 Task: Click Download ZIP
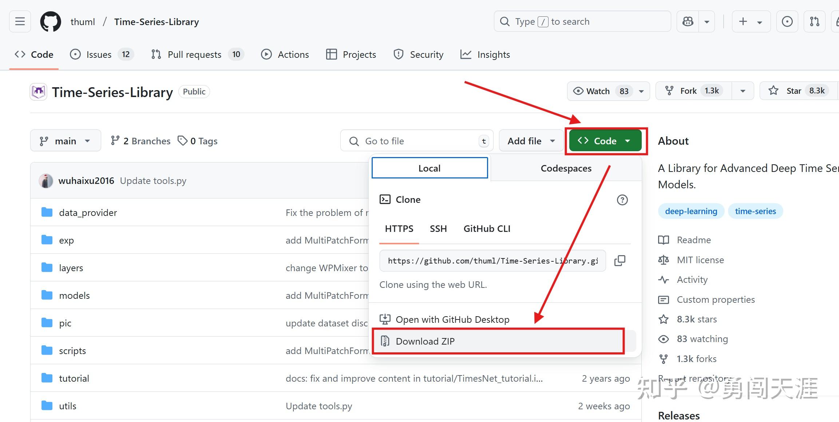coord(425,341)
